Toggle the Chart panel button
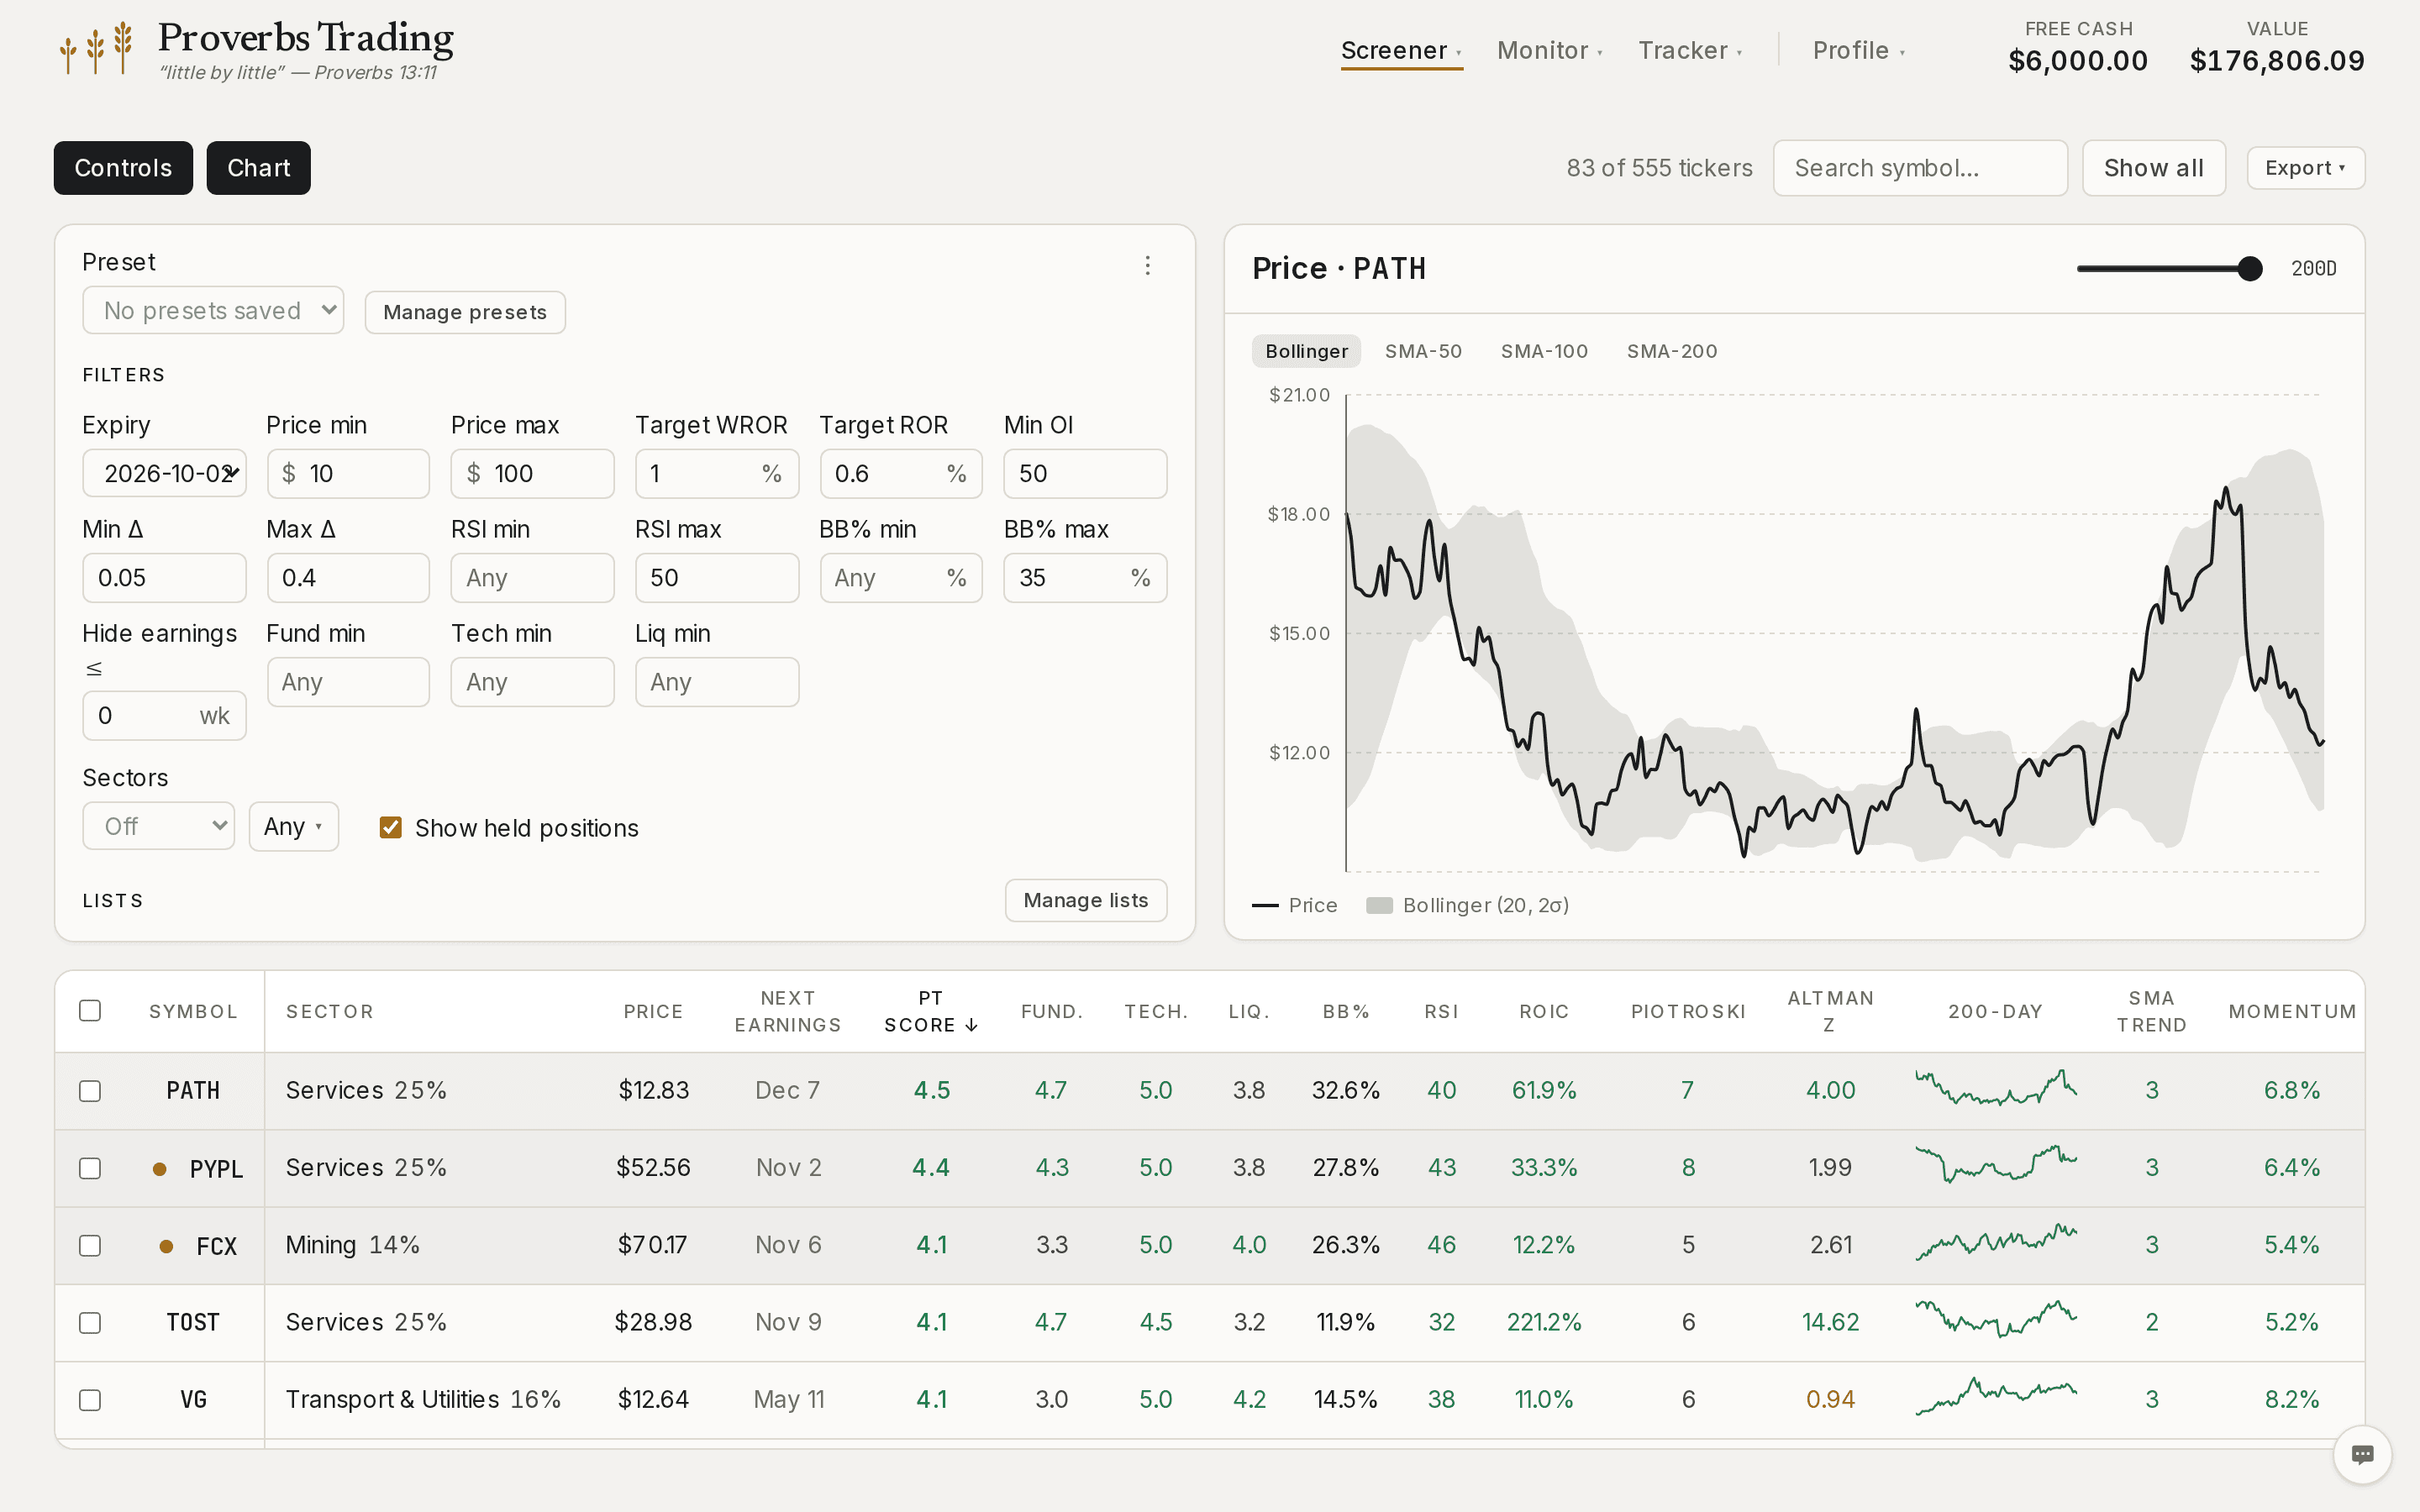The image size is (2420, 1512). click(259, 168)
